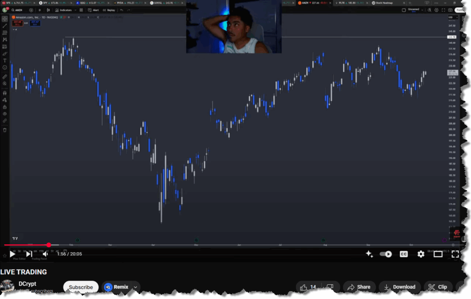
Task: Select the Text annotation tool
Action: (x=5, y=61)
